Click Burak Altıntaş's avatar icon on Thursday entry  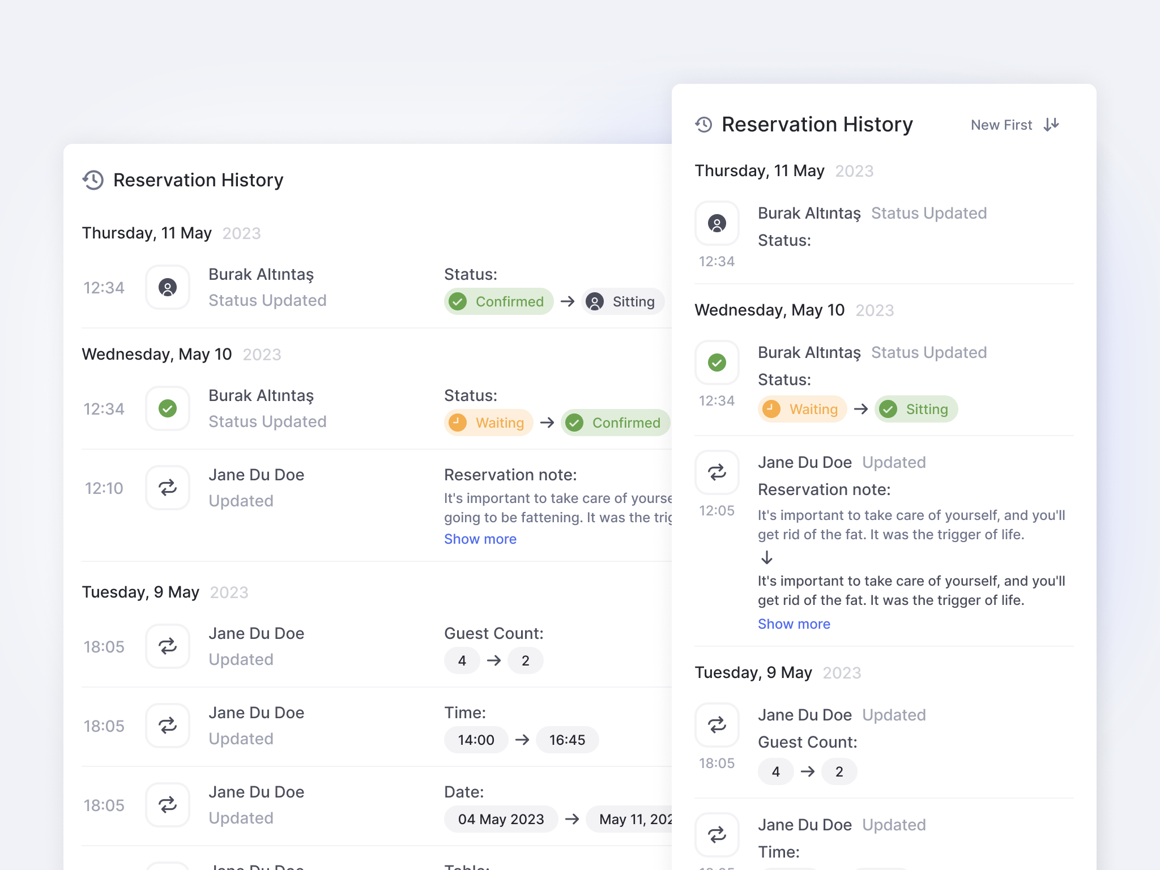click(x=168, y=287)
